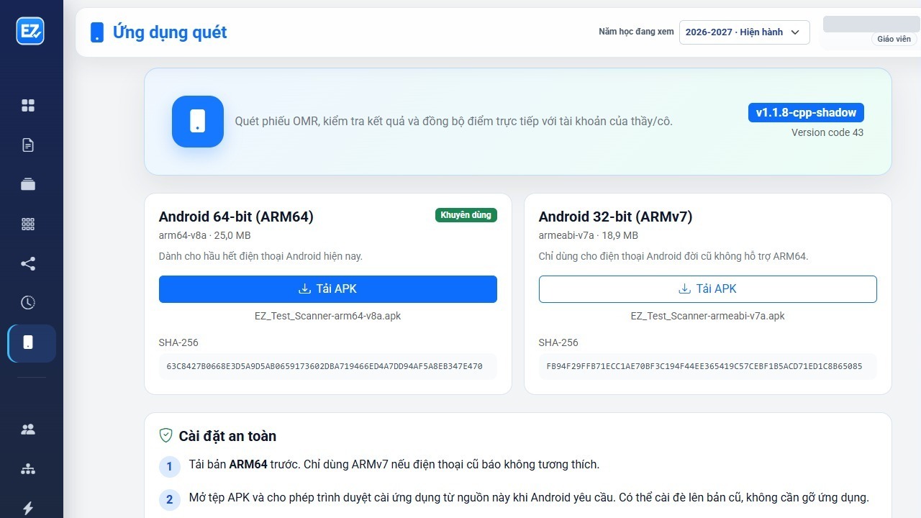
Task: Open the lightning bolt sidebar icon
Action: point(28,508)
